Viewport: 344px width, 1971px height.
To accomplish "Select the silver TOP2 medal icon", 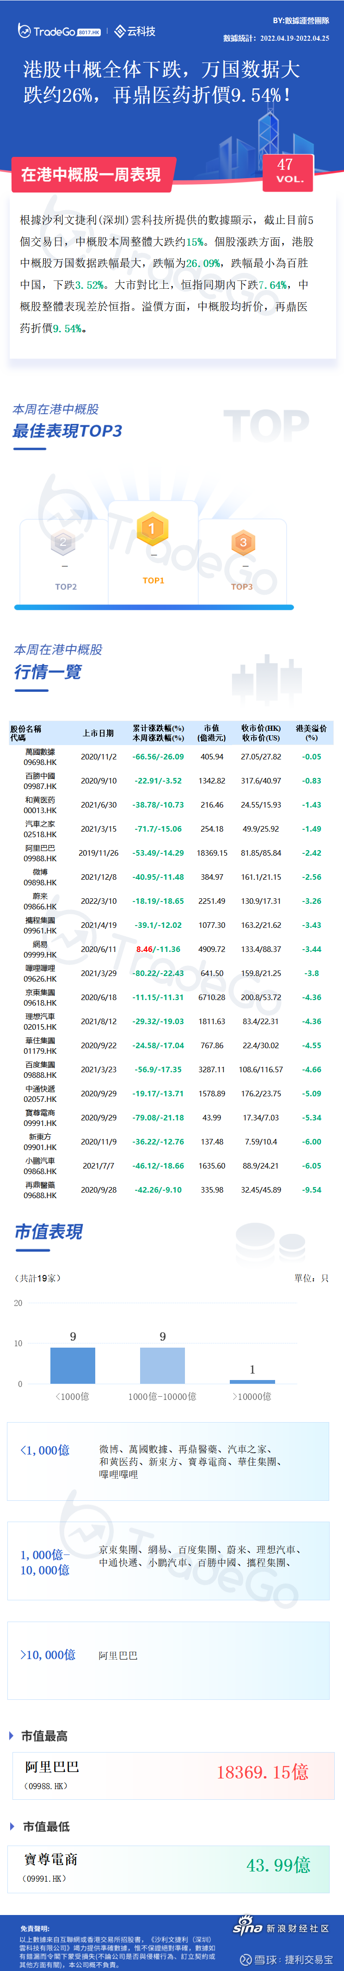I will 63,542.
